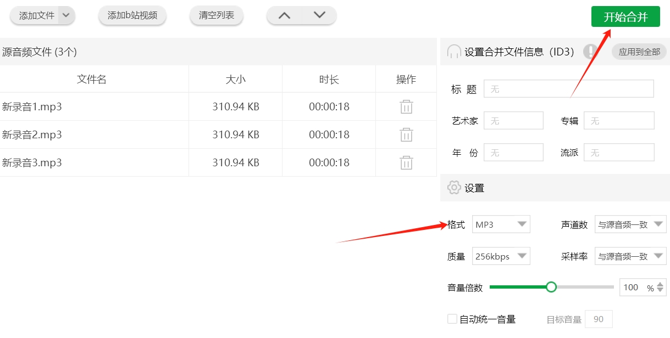Click the 清空列表 button
The height and width of the screenshot is (338, 670).
click(217, 15)
